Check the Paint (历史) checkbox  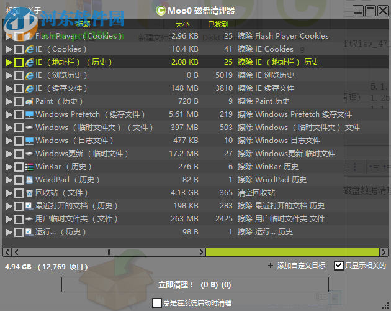[19, 101]
